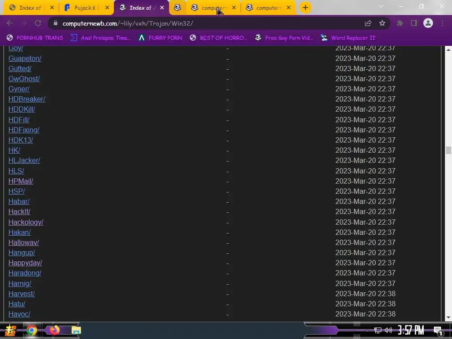
Task: Share this page icon in address bar
Action: point(368,23)
